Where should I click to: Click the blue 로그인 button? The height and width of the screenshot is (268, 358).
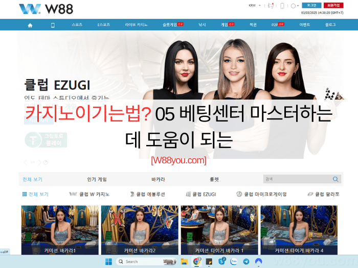[311, 5]
